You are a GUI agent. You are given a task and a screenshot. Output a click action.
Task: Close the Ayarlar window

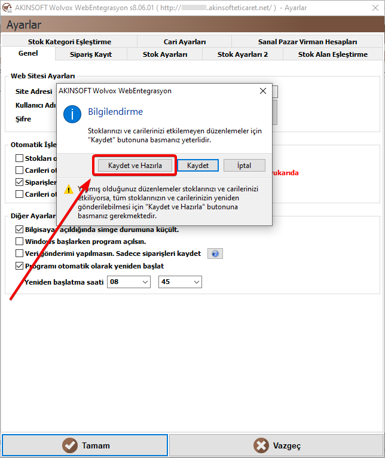(375, 8)
